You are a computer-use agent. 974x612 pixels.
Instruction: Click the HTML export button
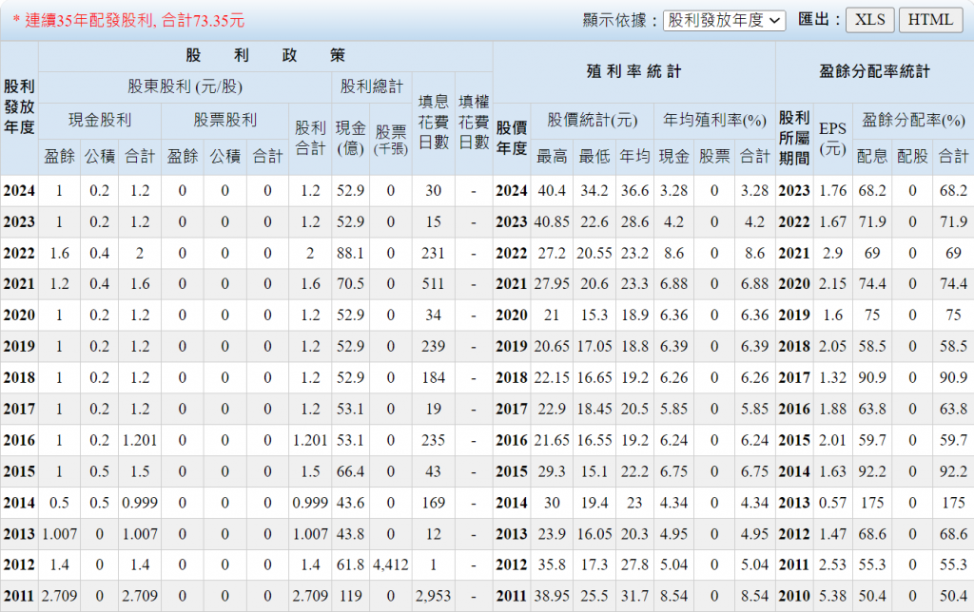930,20
